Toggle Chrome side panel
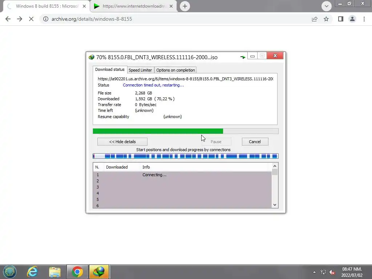This screenshot has height=279, width=372. coord(341,19)
